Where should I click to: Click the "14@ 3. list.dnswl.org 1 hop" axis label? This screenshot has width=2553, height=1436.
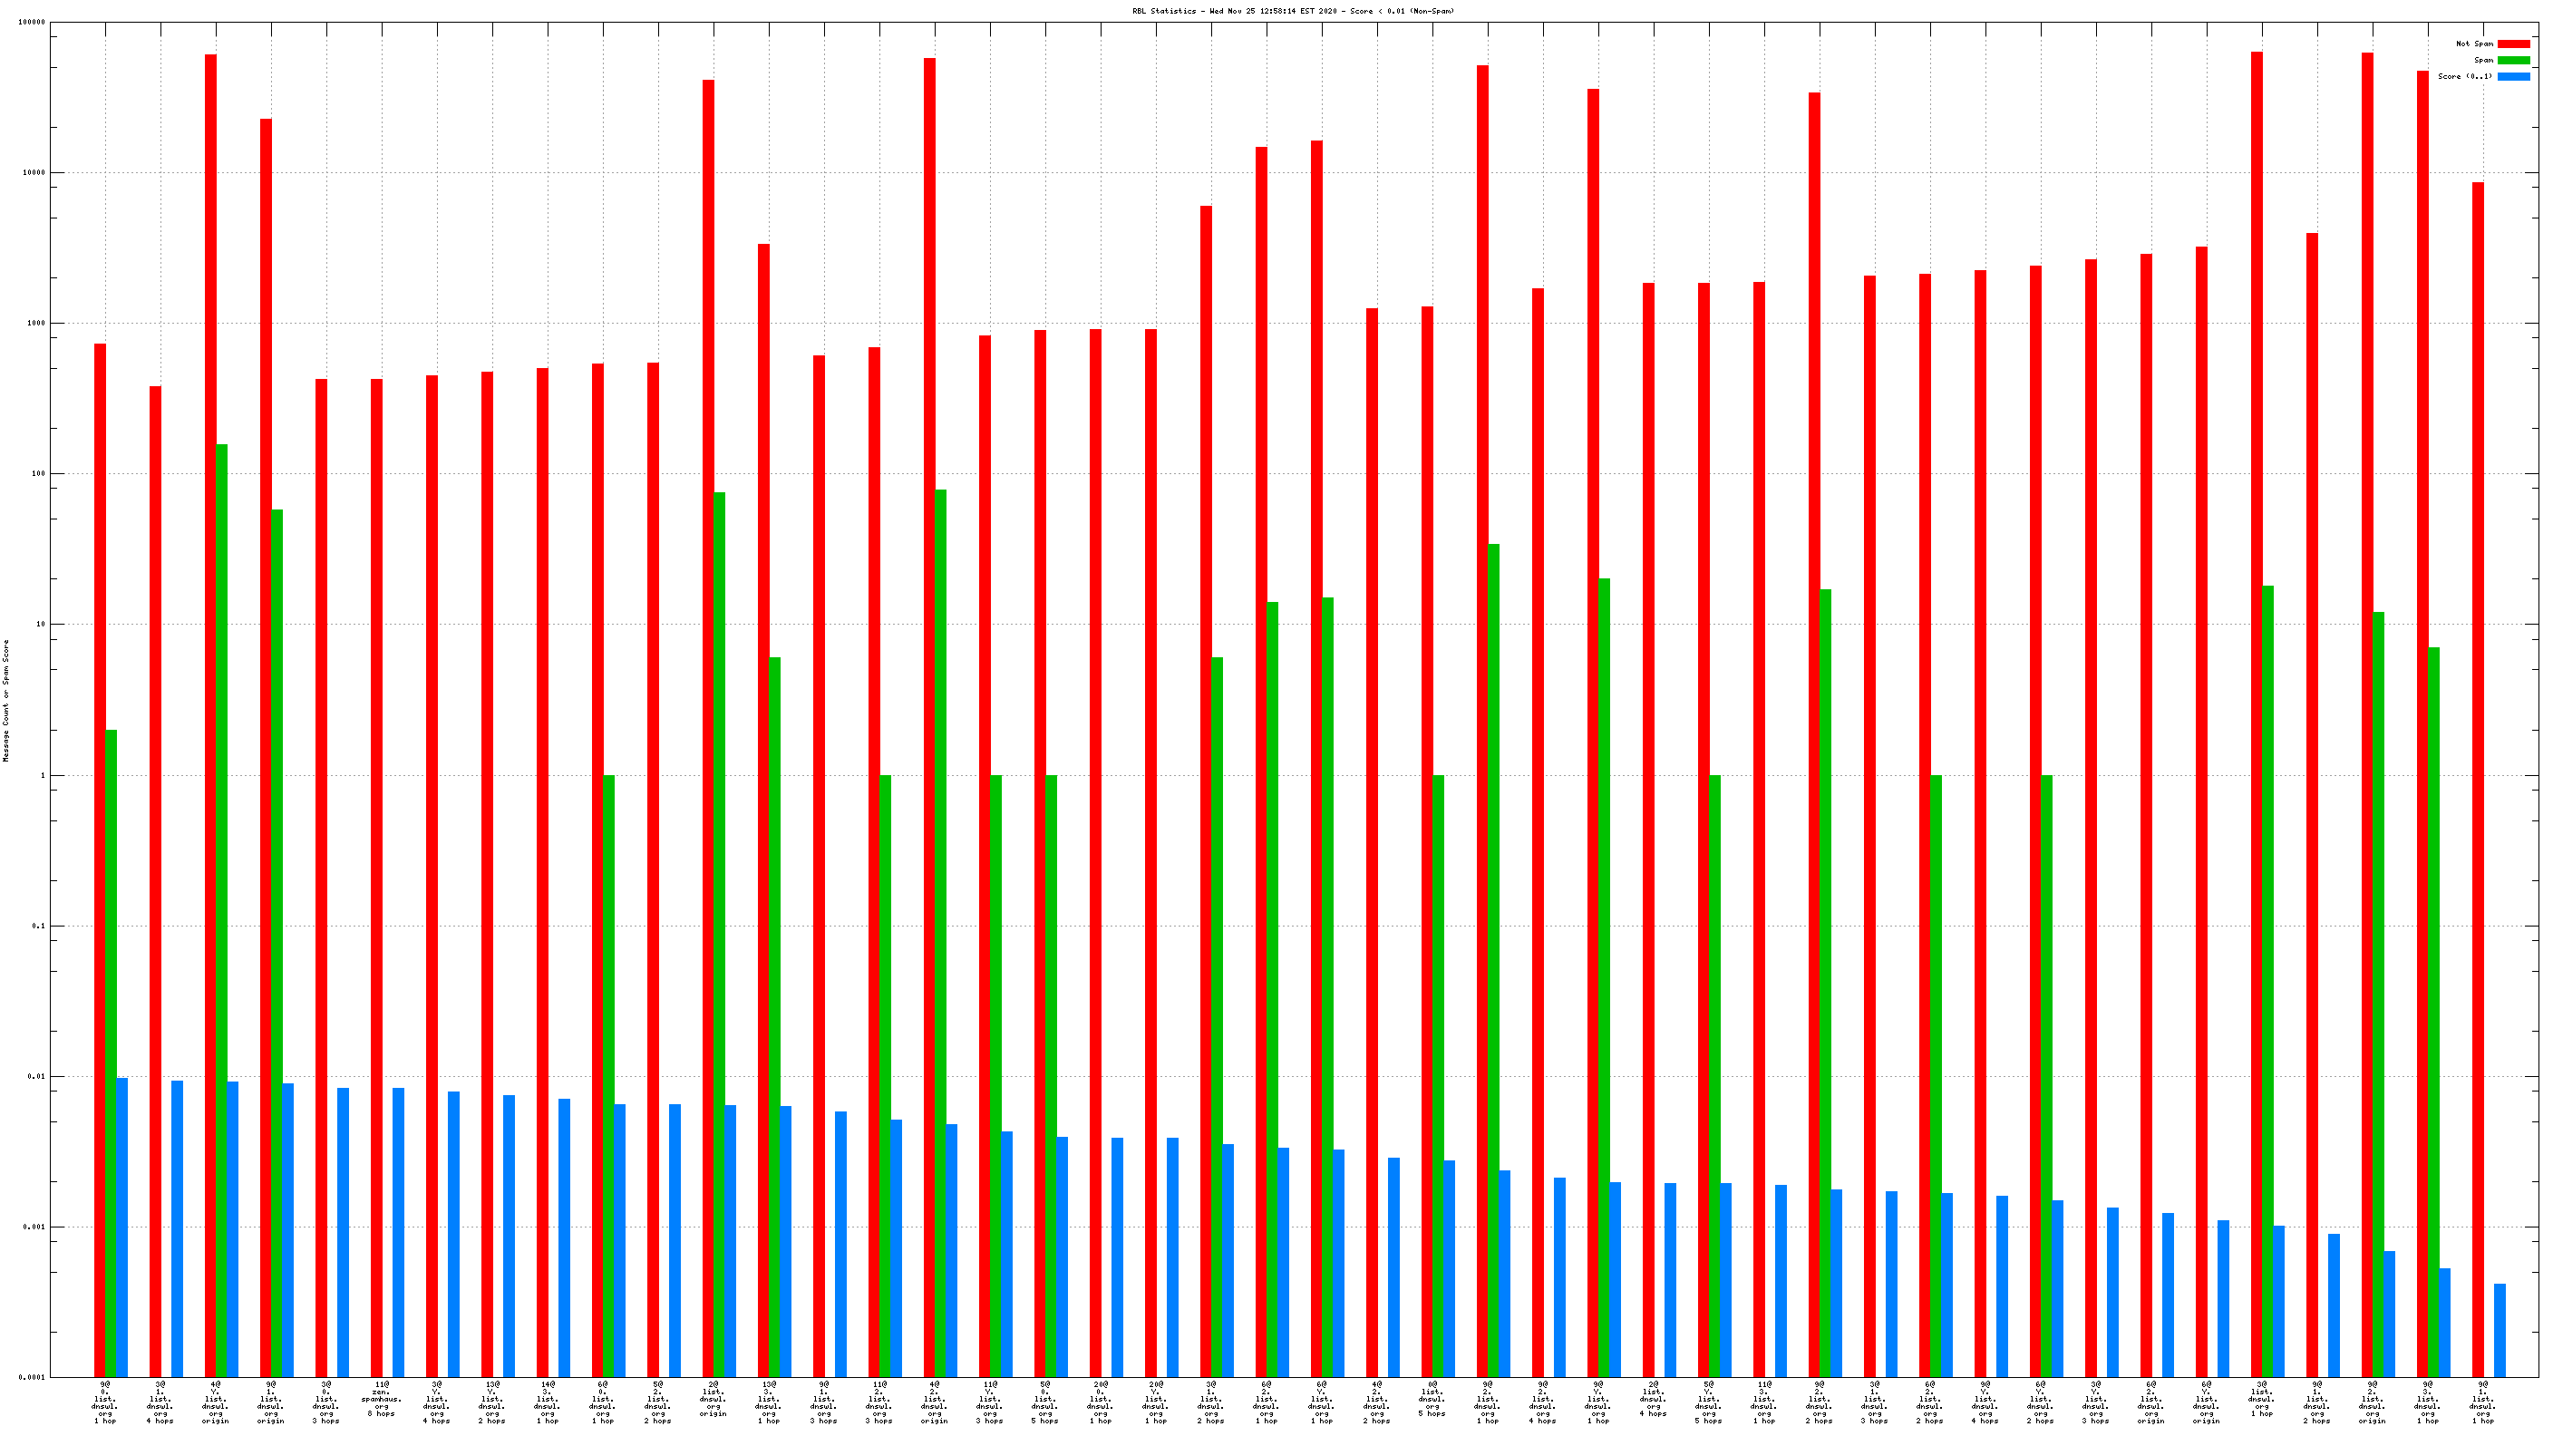547,1402
